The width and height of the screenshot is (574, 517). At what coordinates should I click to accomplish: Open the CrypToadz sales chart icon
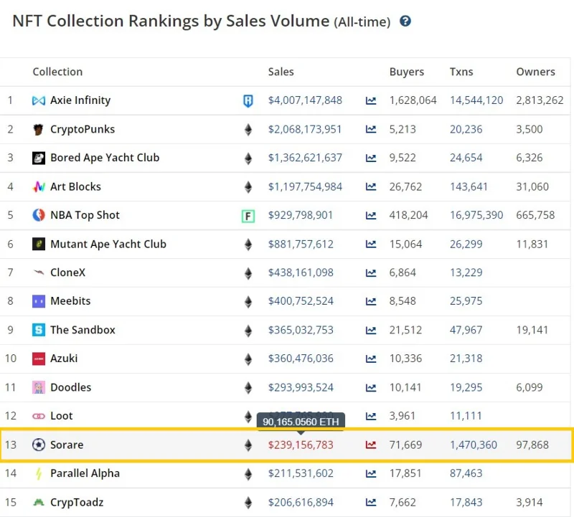coord(371,503)
